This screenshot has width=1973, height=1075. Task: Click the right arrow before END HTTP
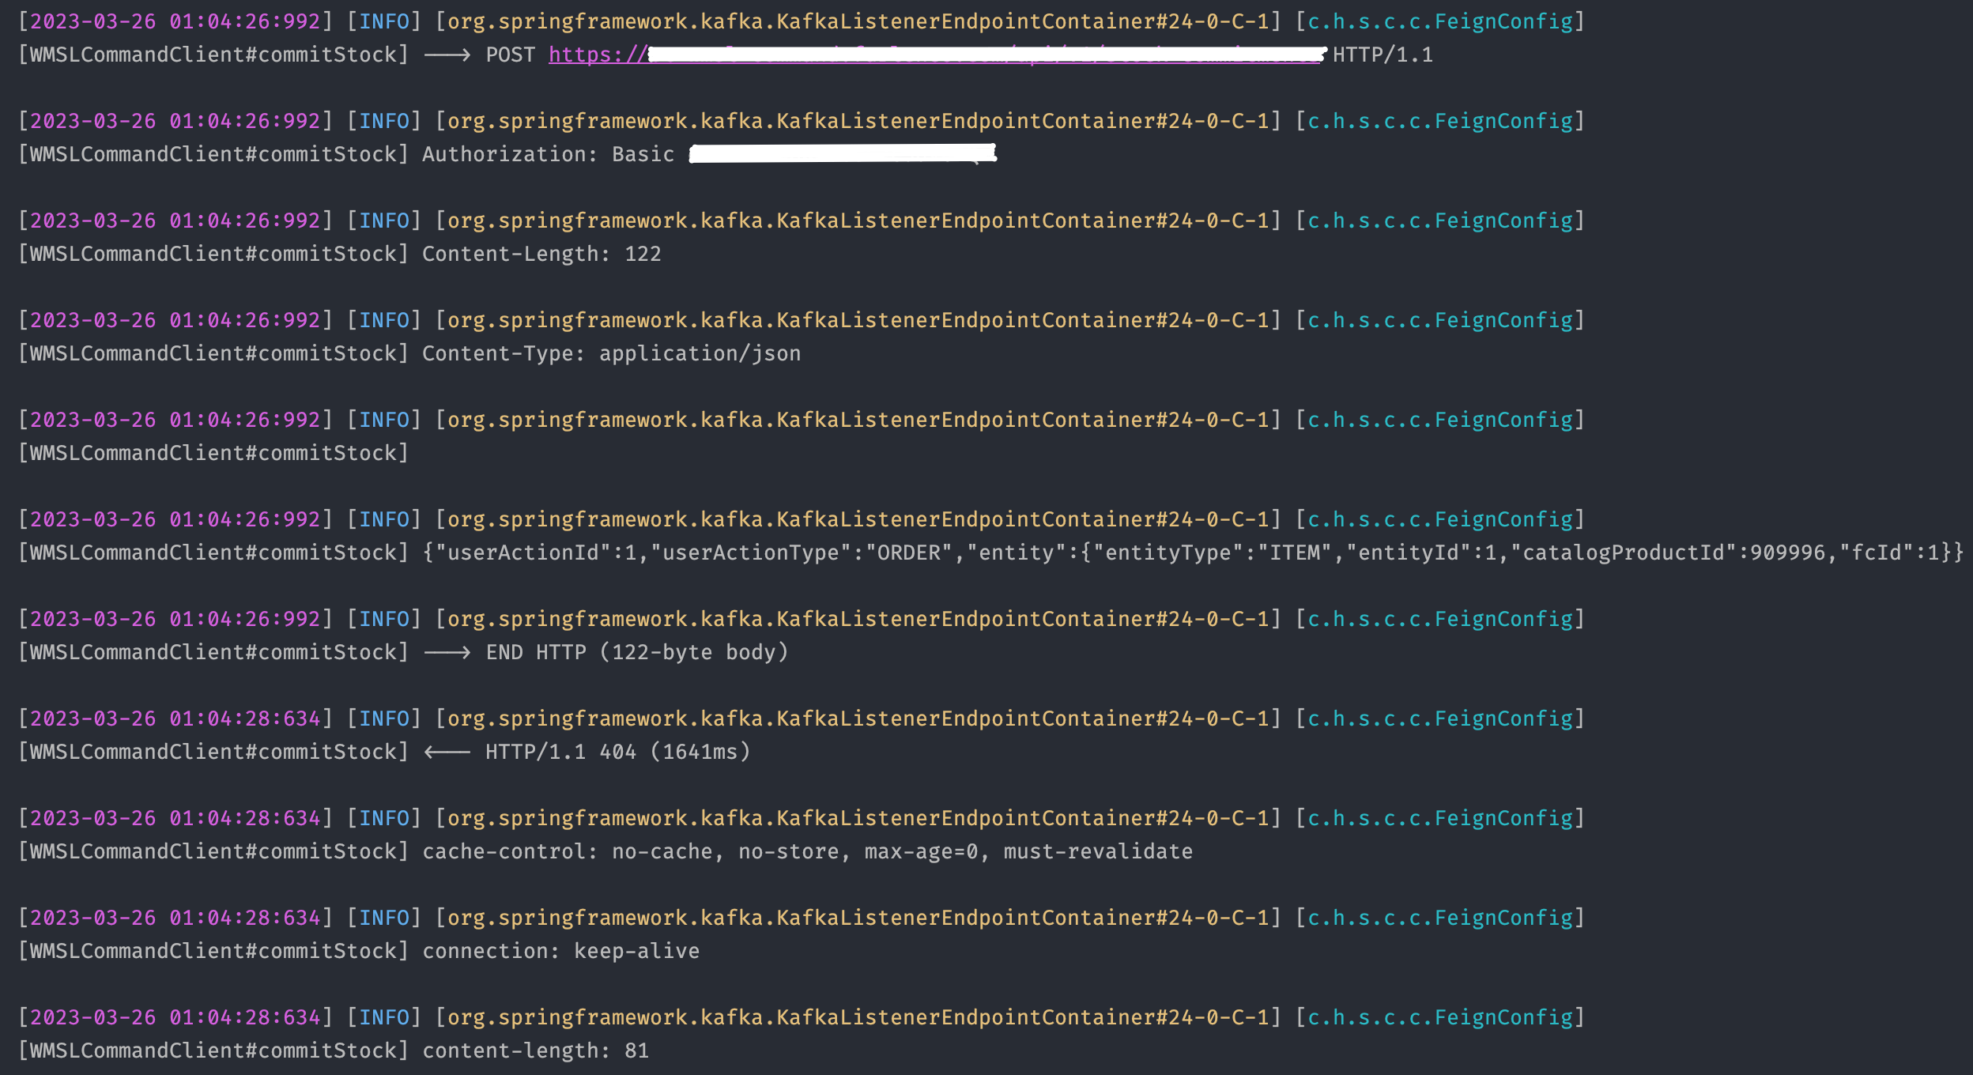(x=447, y=652)
